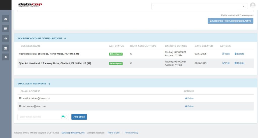Open the Terms of use link

pos(113,133)
